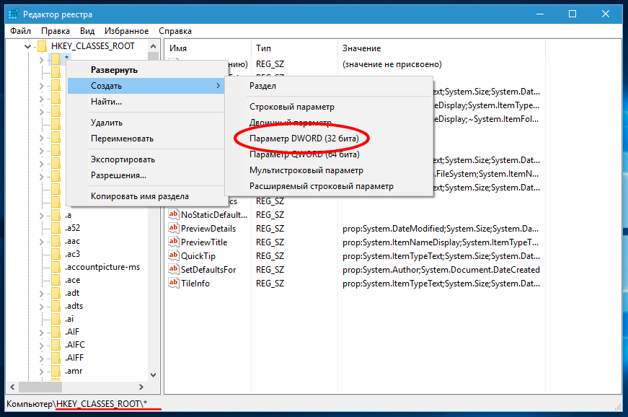Choose Копировать имя раздела

coord(146,196)
